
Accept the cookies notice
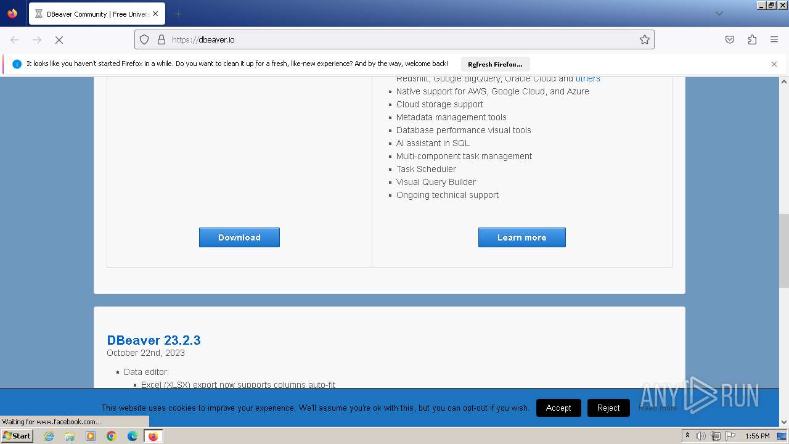[558, 408]
